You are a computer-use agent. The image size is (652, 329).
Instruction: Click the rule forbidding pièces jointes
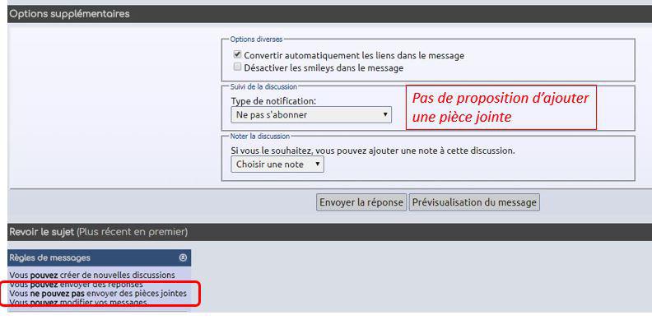click(98, 294)
